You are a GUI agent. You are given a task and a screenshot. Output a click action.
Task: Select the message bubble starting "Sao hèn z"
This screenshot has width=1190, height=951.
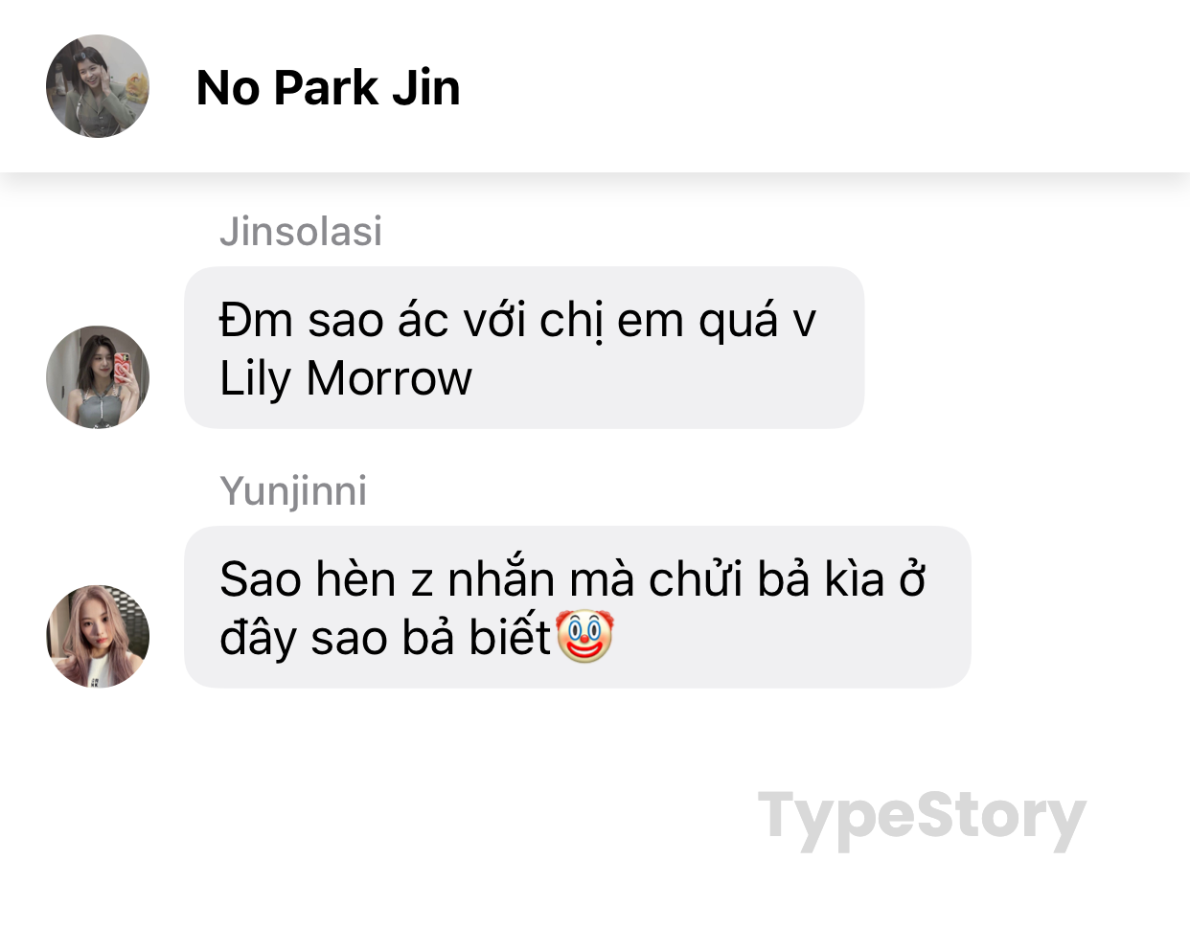578,607
